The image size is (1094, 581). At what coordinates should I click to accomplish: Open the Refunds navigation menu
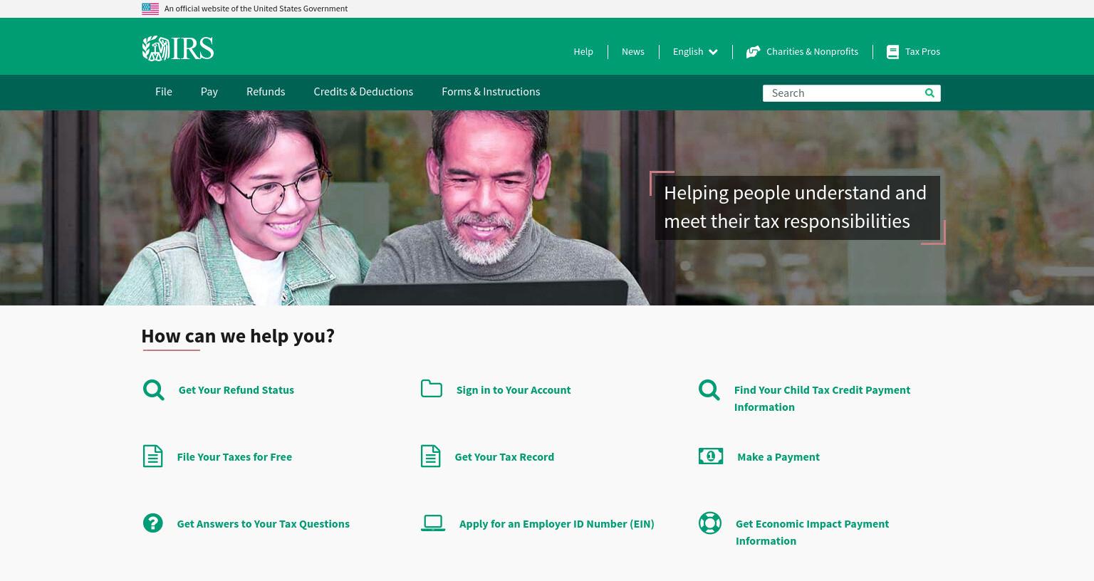tap(266, 92)
